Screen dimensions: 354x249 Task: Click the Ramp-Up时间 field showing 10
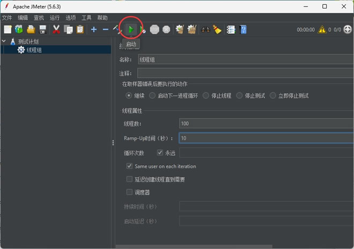click(267, 138)
